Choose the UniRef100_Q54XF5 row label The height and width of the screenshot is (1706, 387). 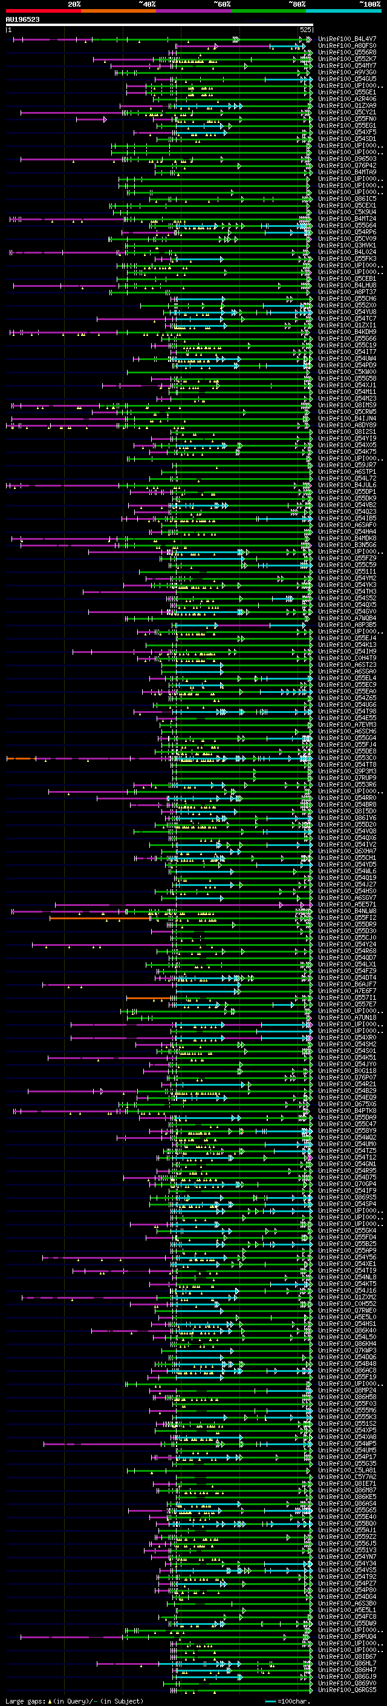pyautogui.click(x=347, y=133)
